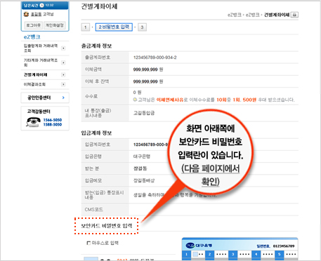The width and height of the screenshot is (321, 261).
Task: Open 이체결과조회 menu item
Action: tap(34, 84)
